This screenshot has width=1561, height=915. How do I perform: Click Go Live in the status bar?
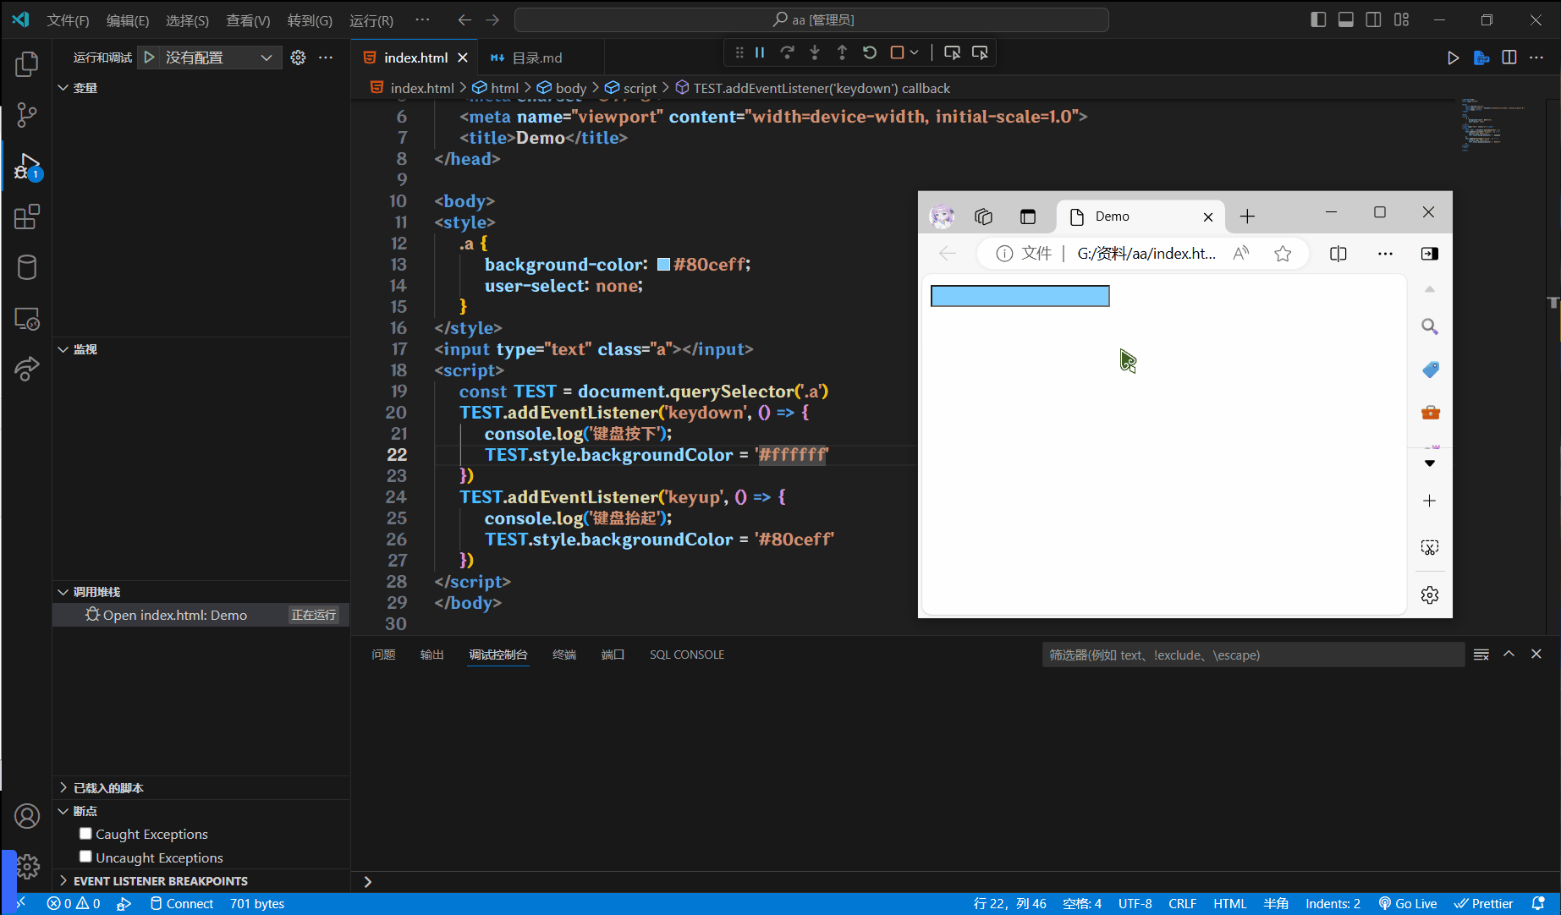pos(1408,903)
